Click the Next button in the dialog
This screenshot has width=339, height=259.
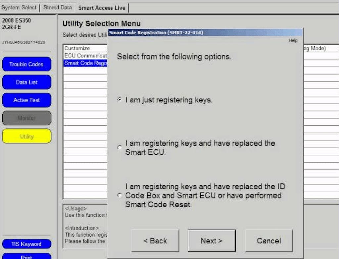point(212,241)
